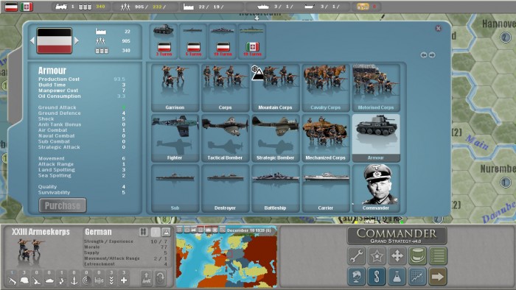Click rail transport button in unit panel
516x290 pixels.
tap(147, 277)
